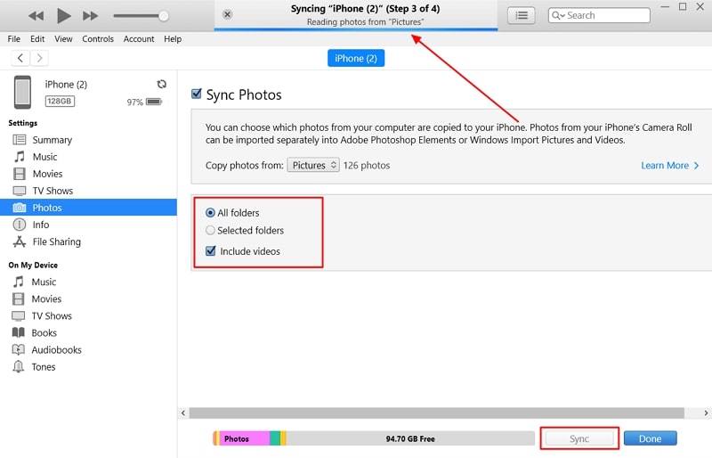712x458 pixels.
Task: Click the Play button in playback controls
Action: click(63, 15)
